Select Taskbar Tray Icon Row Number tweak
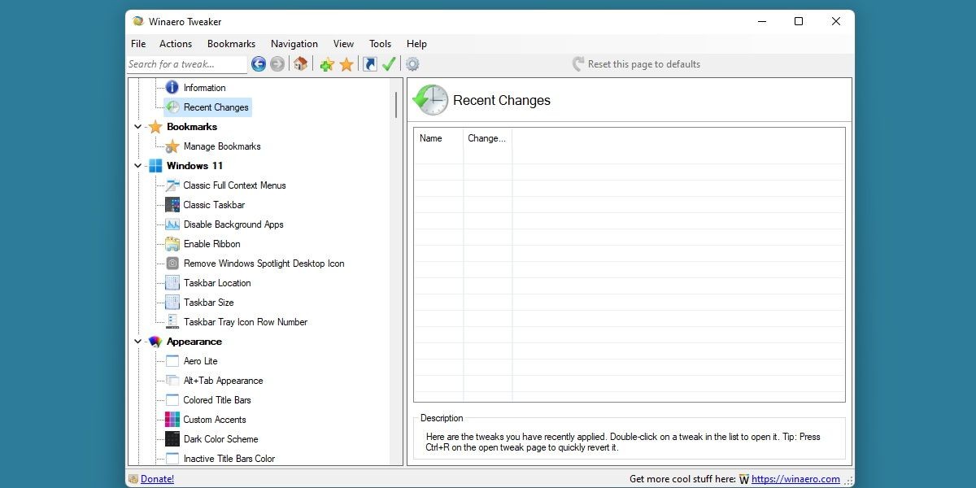This screenshot has width=976, height=488. click(x=246, y=322)
